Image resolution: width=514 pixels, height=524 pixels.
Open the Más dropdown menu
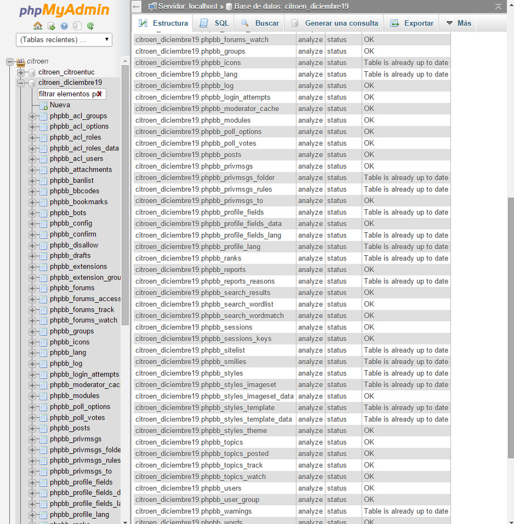[459, 23]
